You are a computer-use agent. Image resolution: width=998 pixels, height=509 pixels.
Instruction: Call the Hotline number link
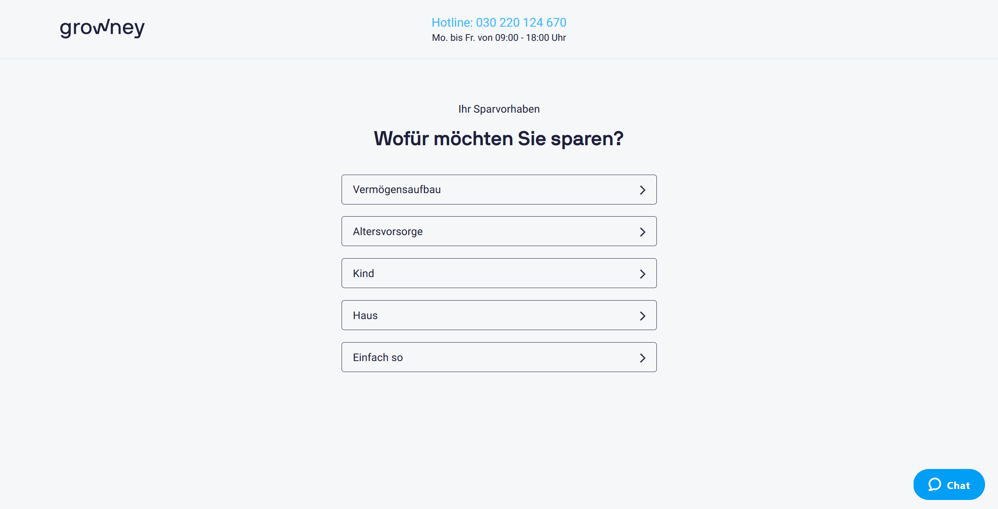tap(499, 23)
